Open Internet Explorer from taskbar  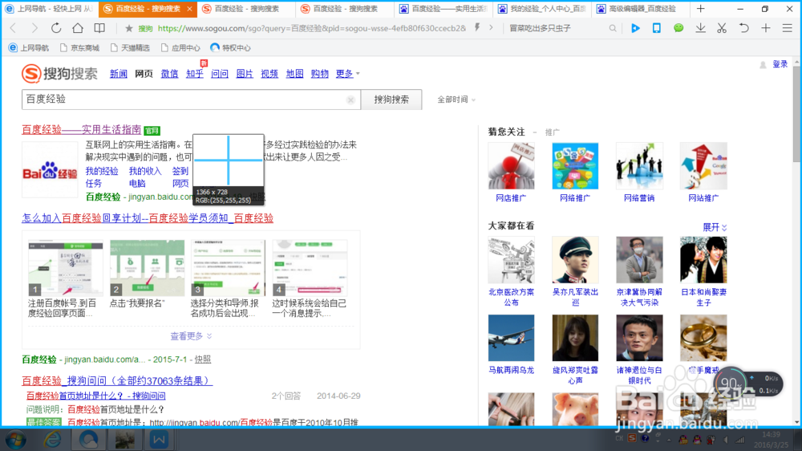point(52,440)
